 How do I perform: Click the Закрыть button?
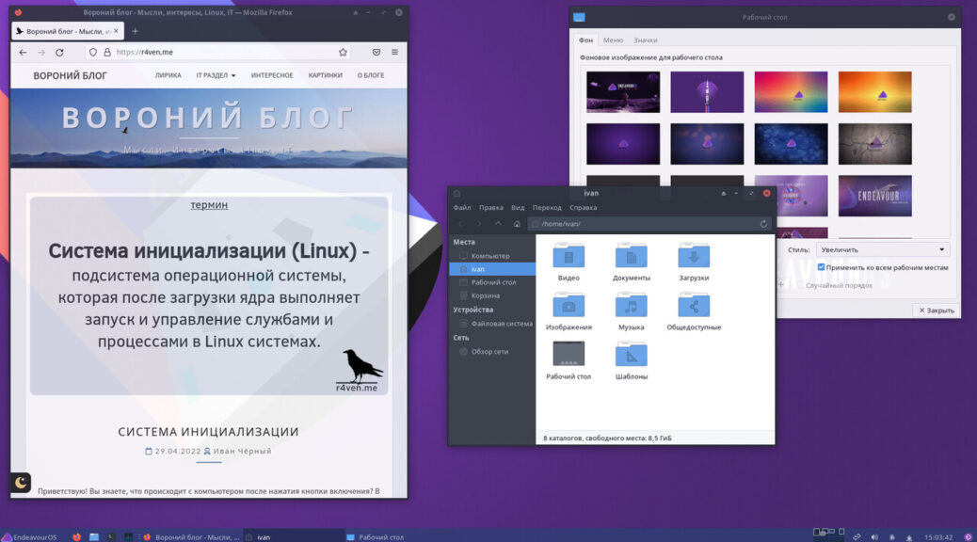click(x=937, y=311)
